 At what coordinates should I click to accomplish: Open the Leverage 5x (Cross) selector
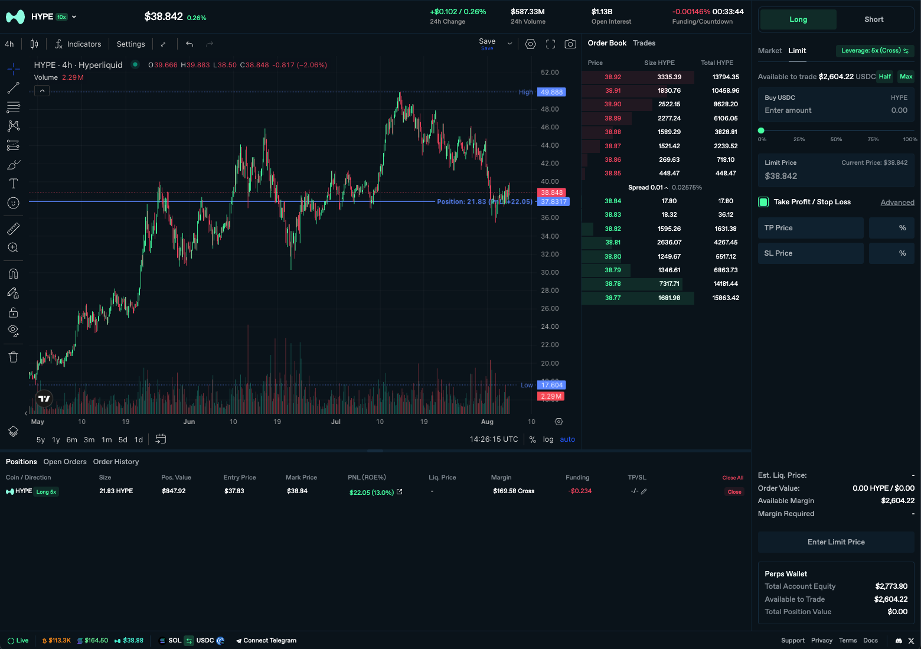[x=875, y=51]
